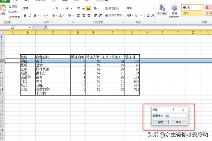
Task: Apply the red font color A
Action: 60,16
